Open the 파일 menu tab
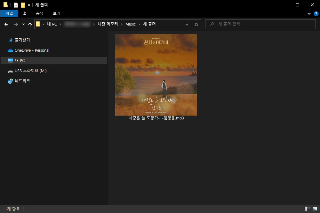Screen dimensions: 320x213 click(9, 13)
